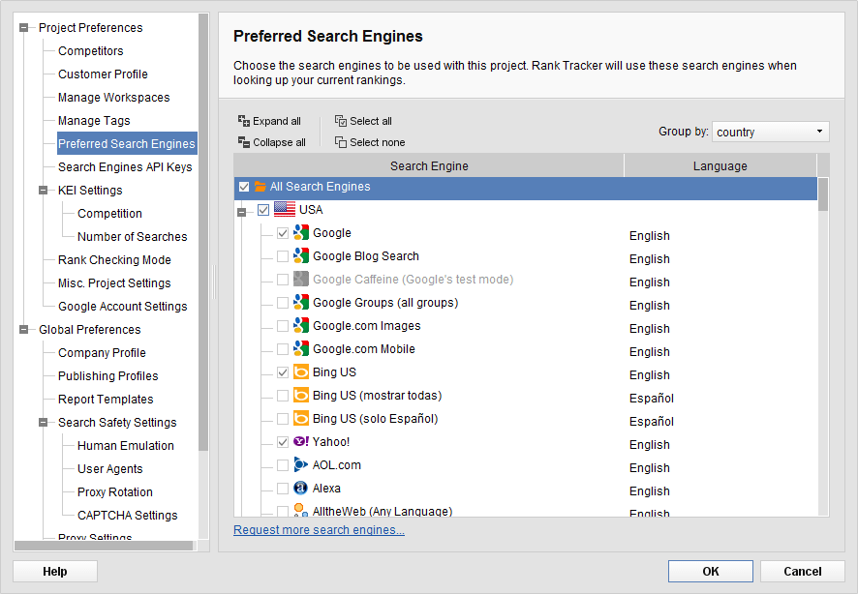Click the Yahoo! search engine icon
Screen dimensions: 858x594
(x=301, y=442)
